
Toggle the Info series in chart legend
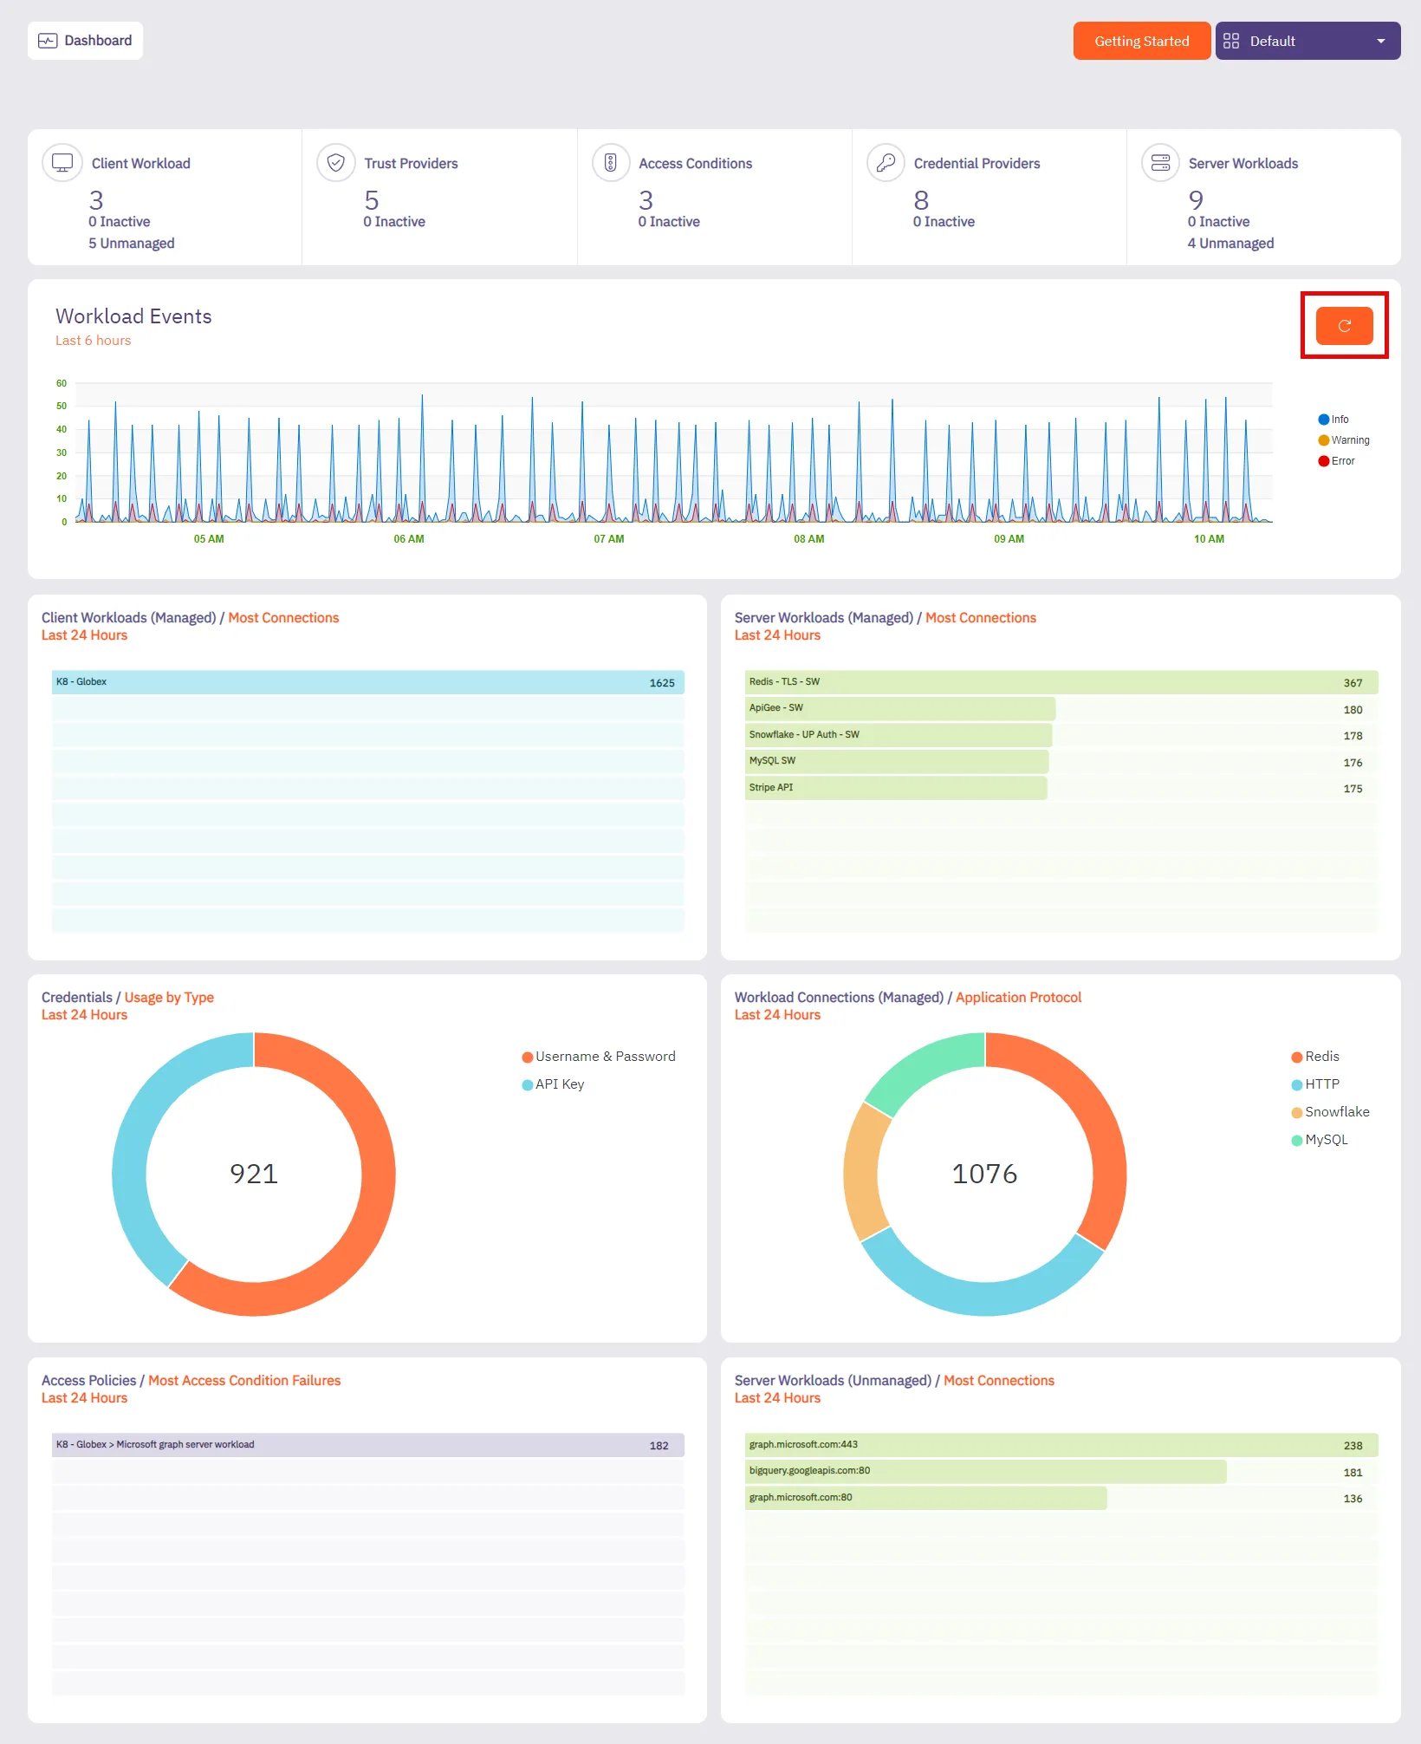click(x=1334, y=419)
